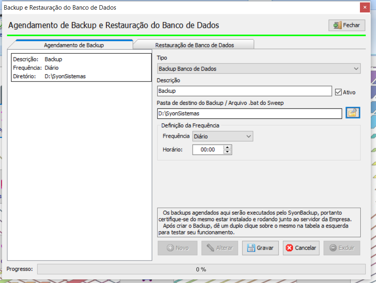Decrease the Horário time with down arrow

228,152
